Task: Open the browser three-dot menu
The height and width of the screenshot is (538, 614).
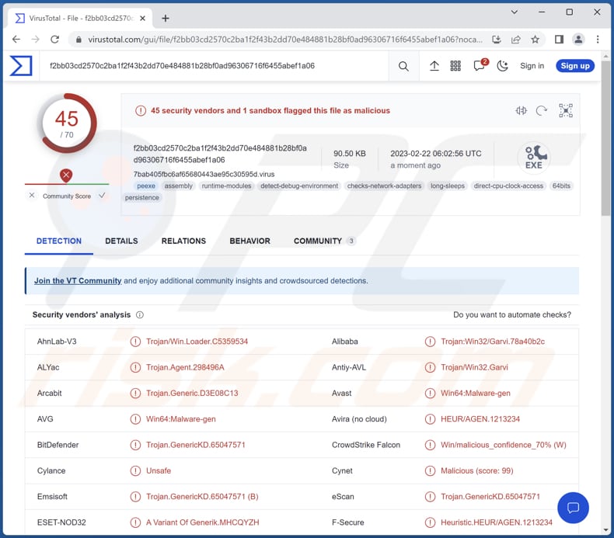Action: tap(598, 39)
